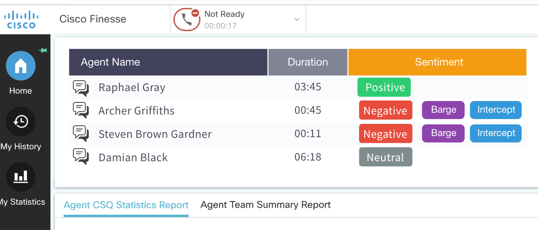Image resolution: width=538 pixels, height=230 pixels.
Task: Click chat icon next to Raphael Gray
Action: 81,88
